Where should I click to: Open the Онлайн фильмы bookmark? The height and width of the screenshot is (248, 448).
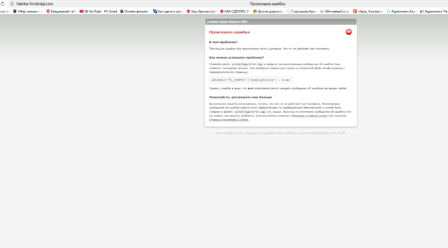(x=135, y=11)
